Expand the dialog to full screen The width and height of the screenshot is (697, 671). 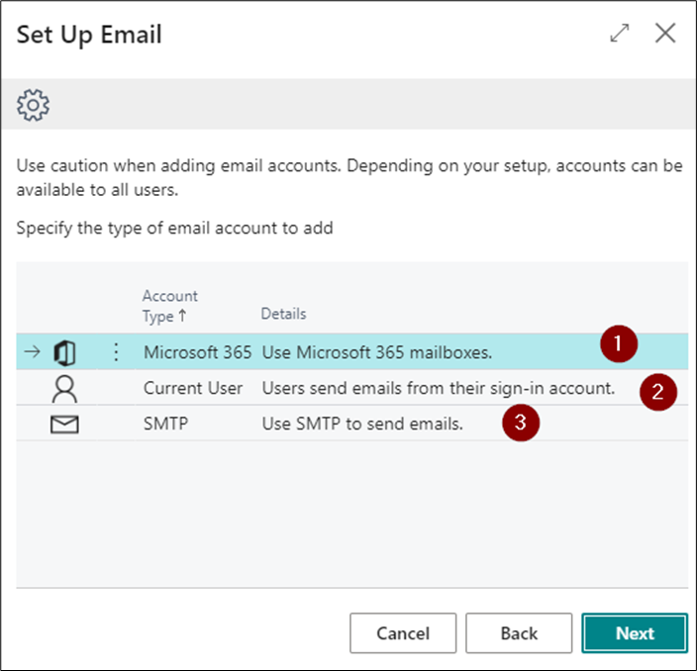620,34
